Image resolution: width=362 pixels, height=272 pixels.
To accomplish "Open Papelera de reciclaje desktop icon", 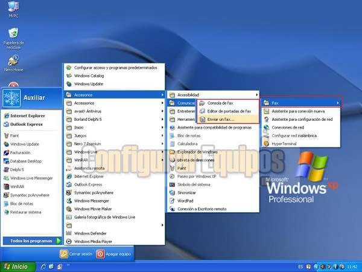I will tap(13, 39).
